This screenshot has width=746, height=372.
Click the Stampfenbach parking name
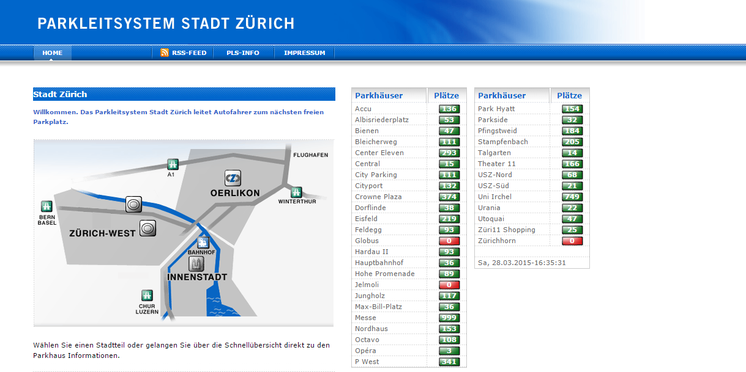503,142
